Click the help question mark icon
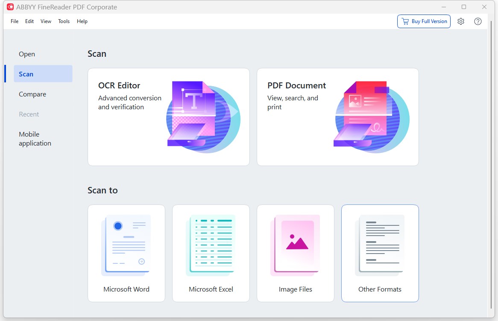498x321 pixels. pyautogui.click(x=477, y=21)
